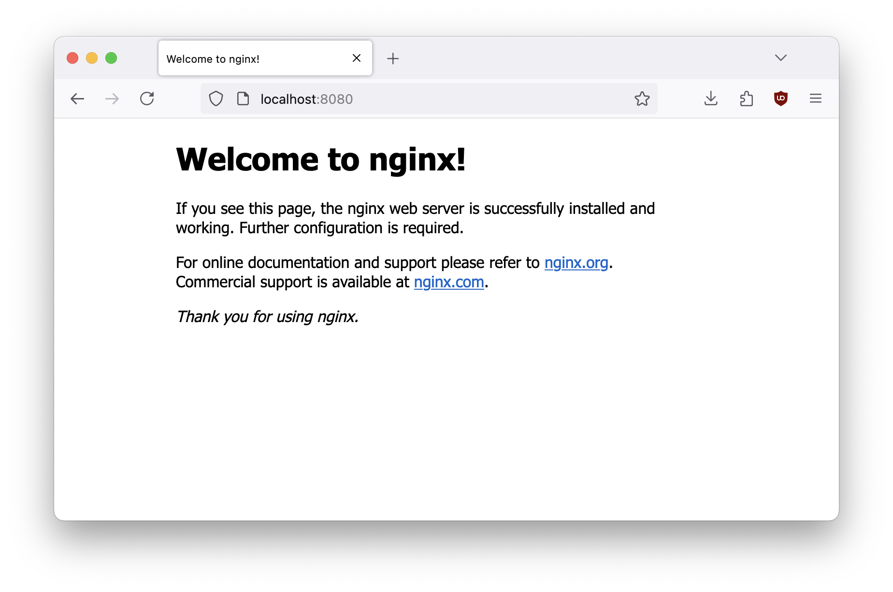
Task: Bookmark this page with the star
Action: [642, 99]
